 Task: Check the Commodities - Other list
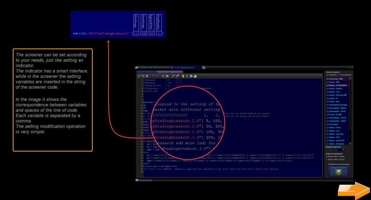(x=328, y=111)
